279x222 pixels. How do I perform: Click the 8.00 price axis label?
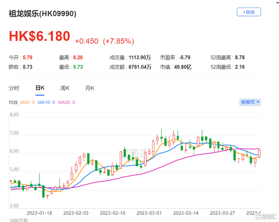[x=14, y=114]
